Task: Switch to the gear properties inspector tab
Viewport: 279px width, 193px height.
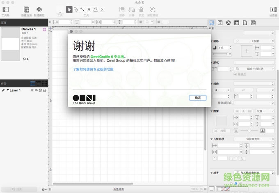Action: pyautogui.click(x=228, y=23)
